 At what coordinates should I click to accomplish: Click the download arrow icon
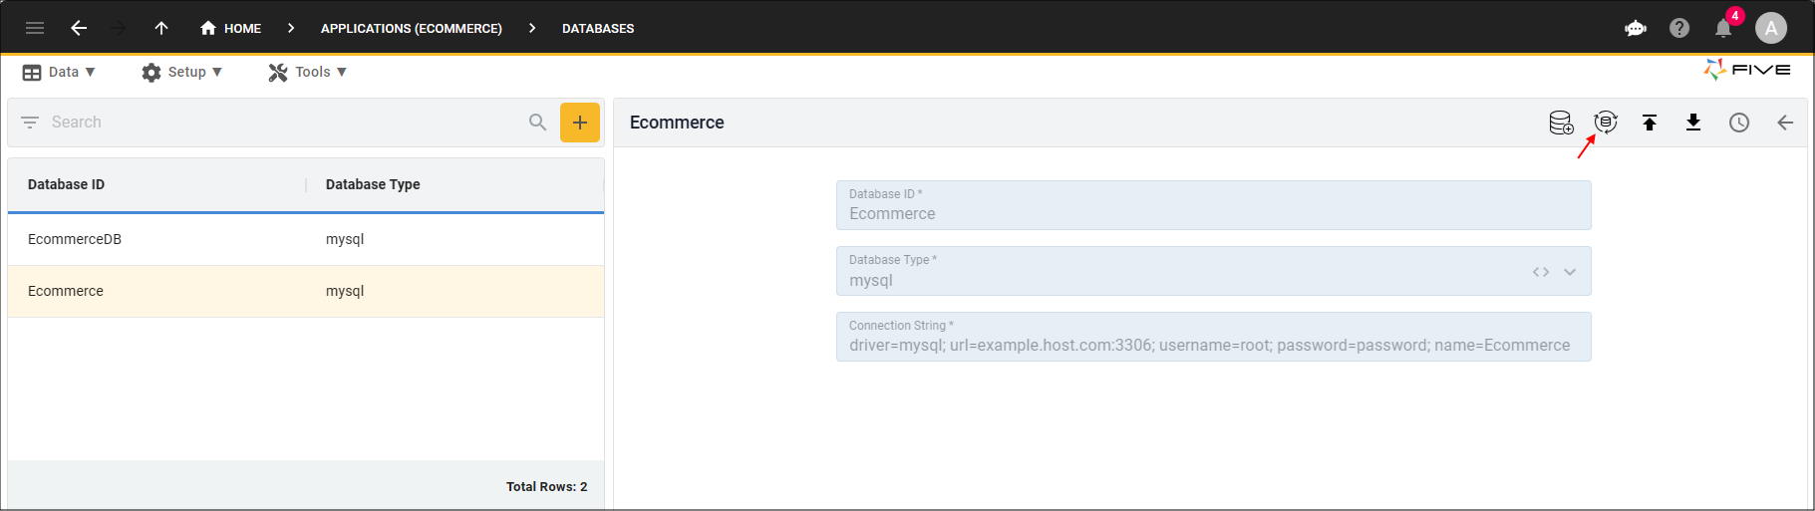point(1693,123)
